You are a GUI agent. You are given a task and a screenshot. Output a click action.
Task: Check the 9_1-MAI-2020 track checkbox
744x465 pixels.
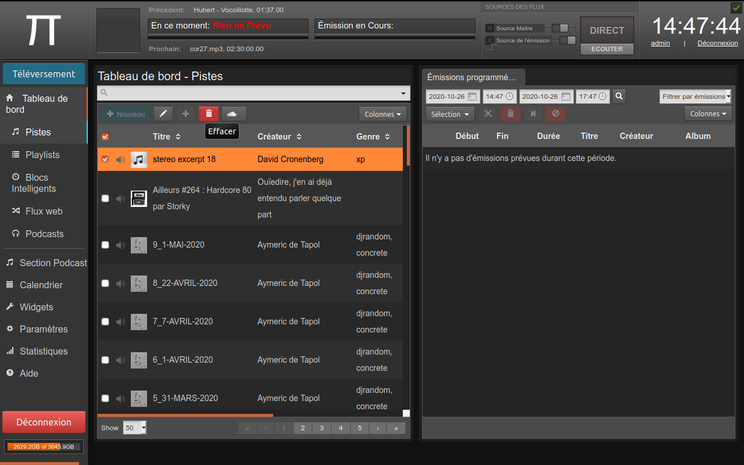105,245
